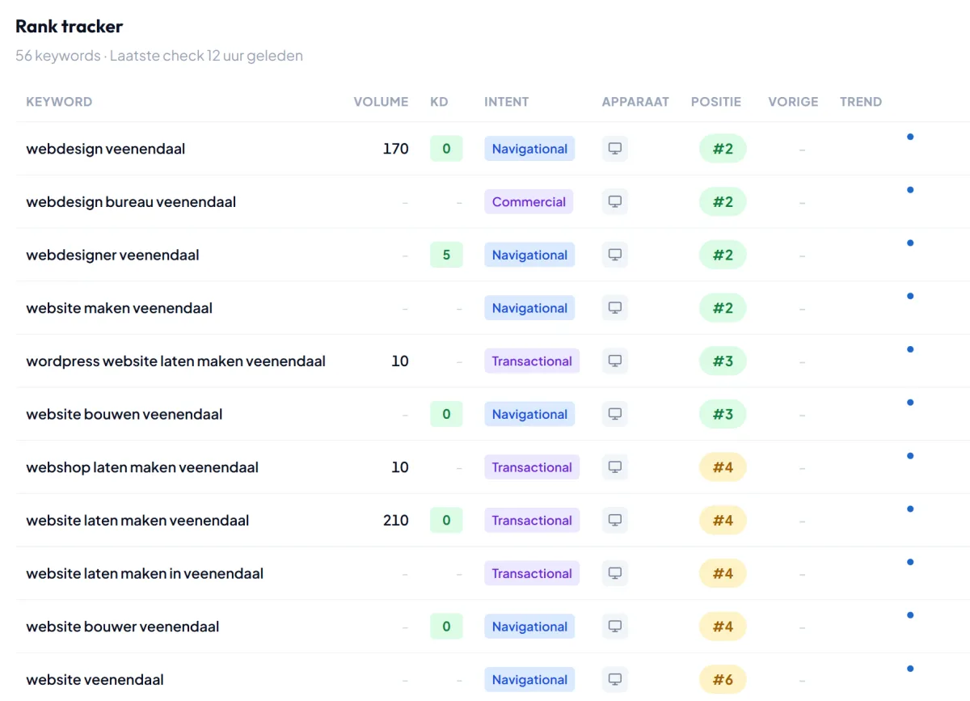This screenshot has height=701, width=970.
Task: Click trend dot for website laten maken veenendaal
Action: [x=910, y=509]
